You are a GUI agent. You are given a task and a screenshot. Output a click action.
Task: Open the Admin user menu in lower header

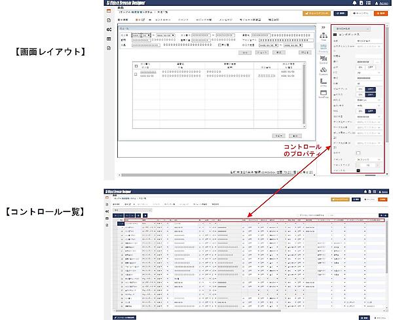point(384,192)
